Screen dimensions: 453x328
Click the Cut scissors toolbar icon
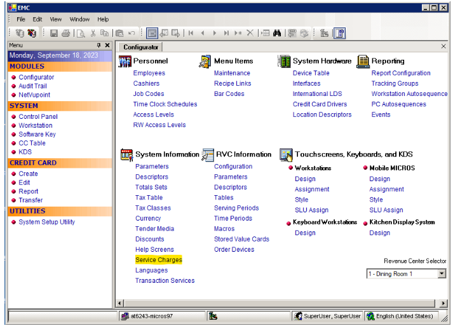(93, 33)
